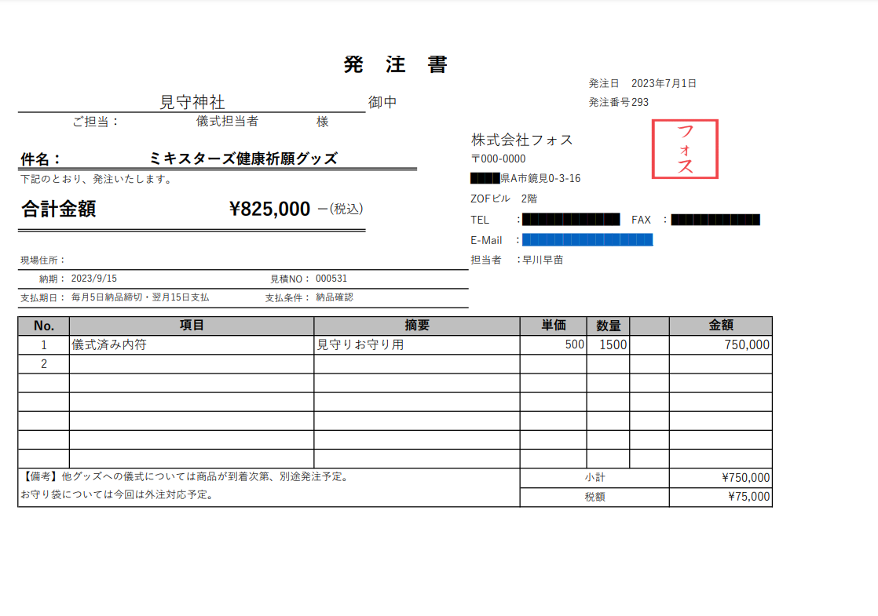
Task: Click the tax amount ¥75,000
Action: pos(748,496)
